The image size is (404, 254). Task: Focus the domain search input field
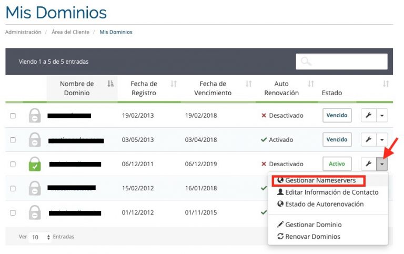point(348,62)
